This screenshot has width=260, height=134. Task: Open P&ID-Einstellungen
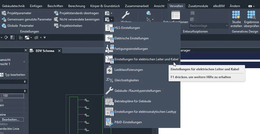coord(142,122)
